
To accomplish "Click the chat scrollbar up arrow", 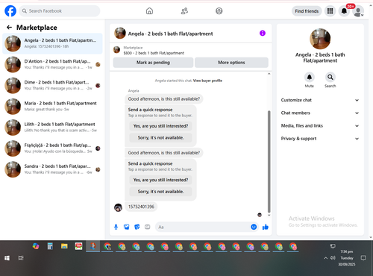I will click(269, 74).
